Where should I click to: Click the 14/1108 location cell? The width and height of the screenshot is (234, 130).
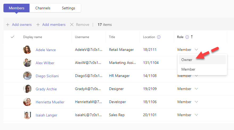click(x=150, y=76)
